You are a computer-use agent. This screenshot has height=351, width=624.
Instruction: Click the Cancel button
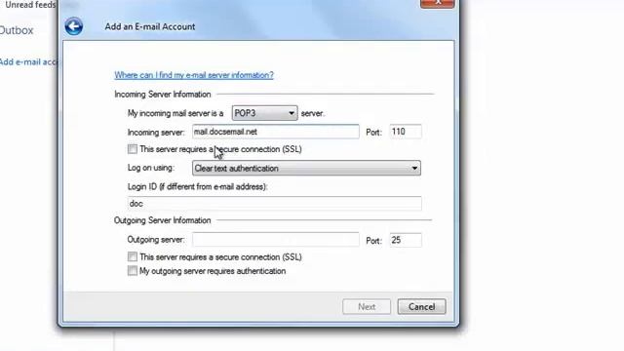click(421, 307)
